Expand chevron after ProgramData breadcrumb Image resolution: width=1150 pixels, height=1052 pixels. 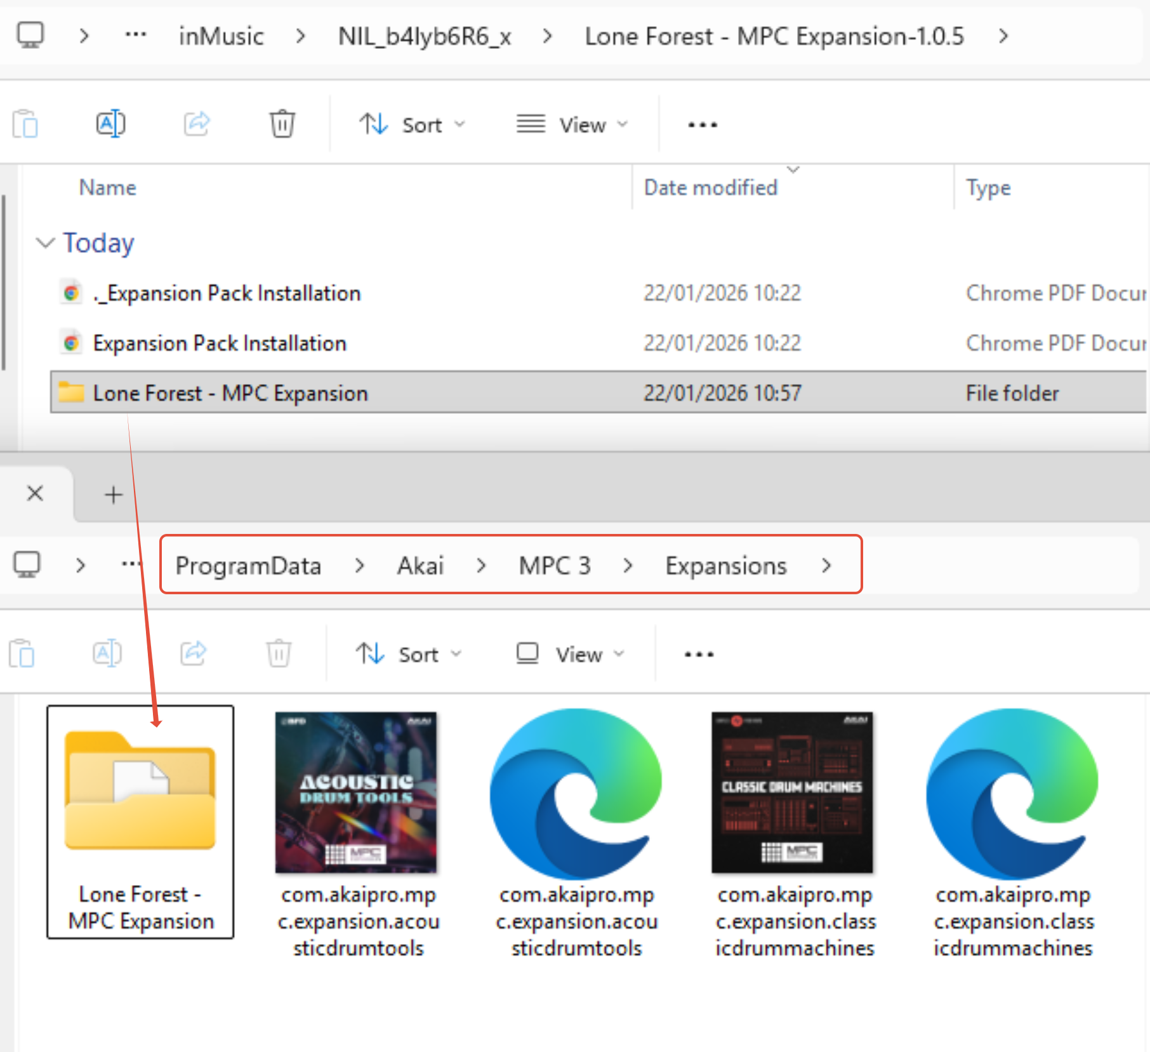point(360,566)
